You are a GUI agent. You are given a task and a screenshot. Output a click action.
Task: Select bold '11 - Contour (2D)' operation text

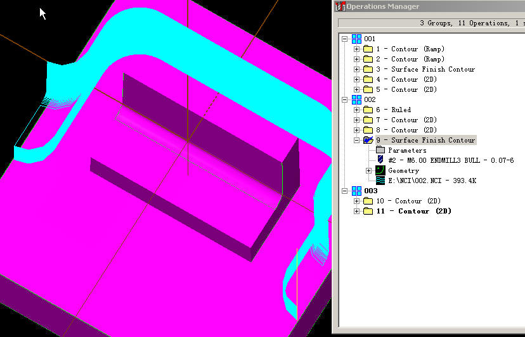click(x=414, y=211)
